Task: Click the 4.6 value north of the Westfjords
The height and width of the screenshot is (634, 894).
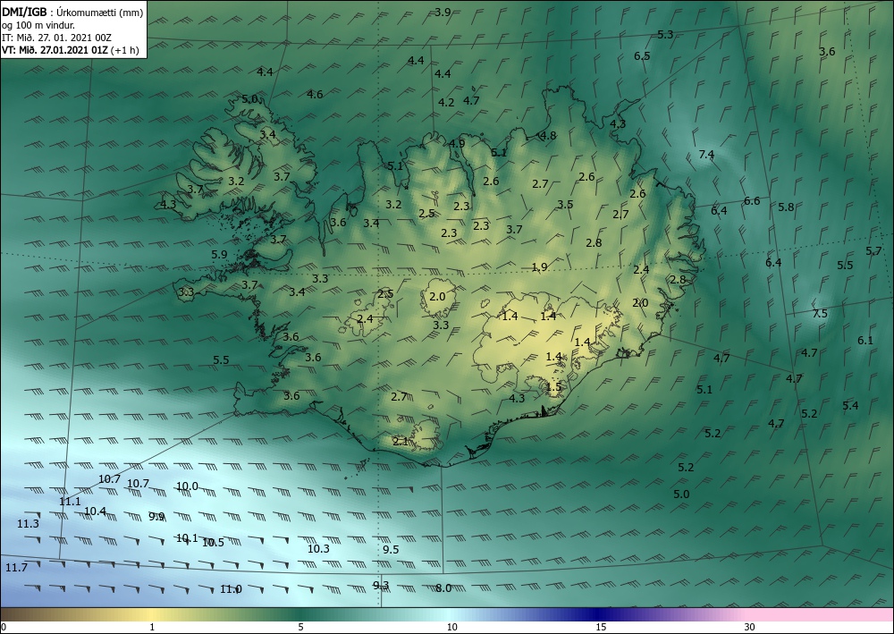Action: click(315, 94)
